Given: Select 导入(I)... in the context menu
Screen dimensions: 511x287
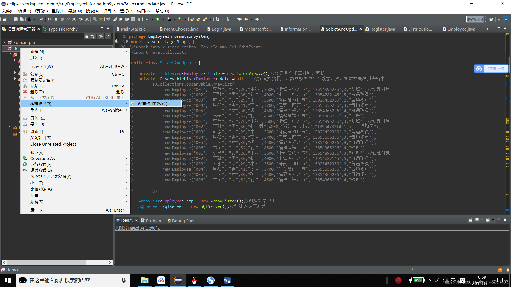Looking at the screenshot, I should 76,118.
